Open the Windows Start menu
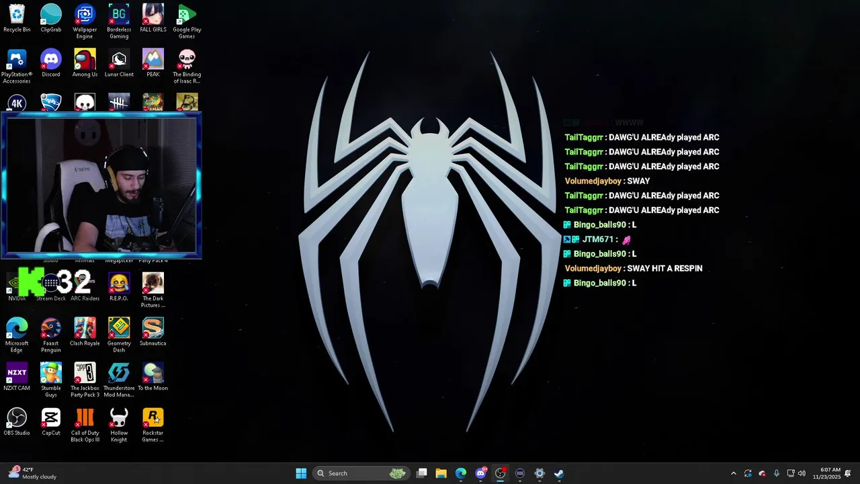The width and height of the screenshot is (860, 484). [301, 473]
